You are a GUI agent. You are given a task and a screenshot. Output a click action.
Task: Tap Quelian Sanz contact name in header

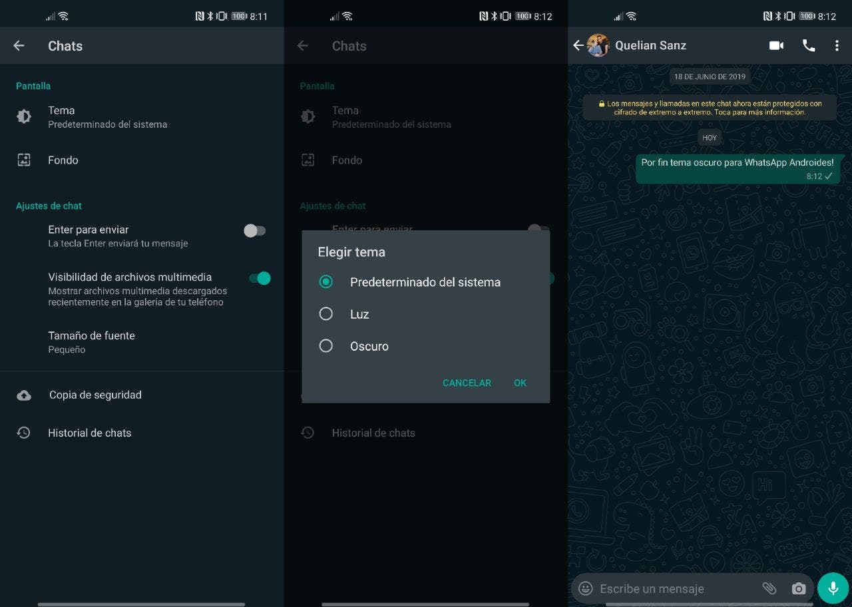(x=650, y=45)
